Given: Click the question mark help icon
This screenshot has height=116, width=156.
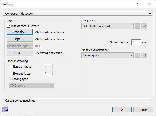Looking at the screenshot, I should click(137, 4).
